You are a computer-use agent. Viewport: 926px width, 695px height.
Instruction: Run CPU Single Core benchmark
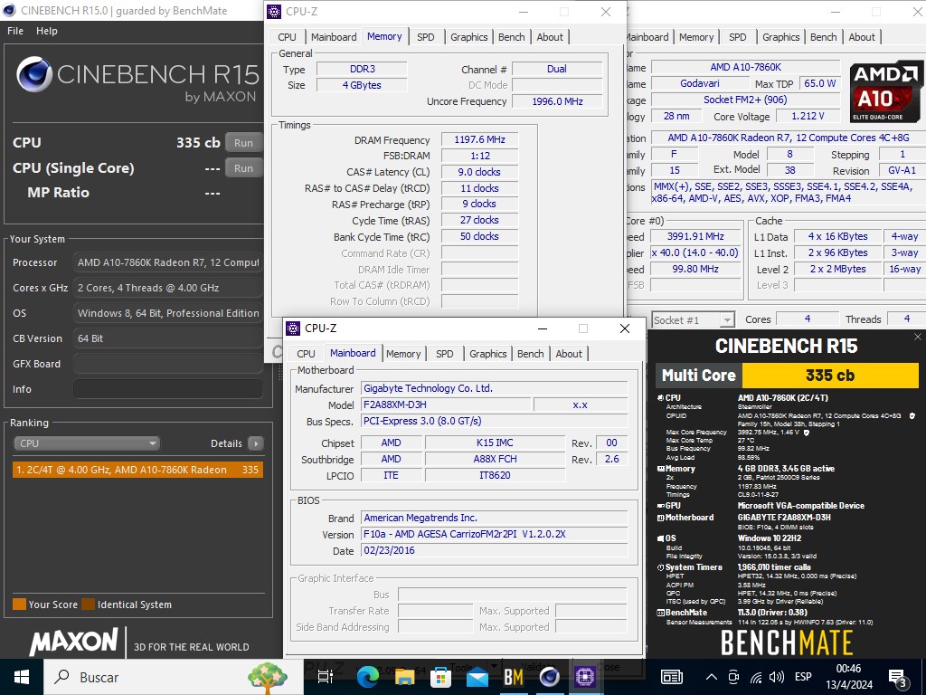point(243,168)
